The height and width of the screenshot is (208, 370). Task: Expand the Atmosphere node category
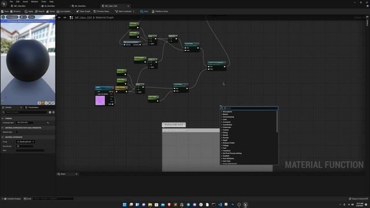[x=227, y=112]
